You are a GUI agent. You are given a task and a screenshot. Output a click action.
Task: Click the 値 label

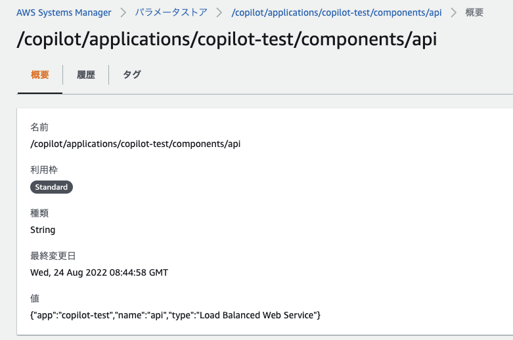coord(35,298)
